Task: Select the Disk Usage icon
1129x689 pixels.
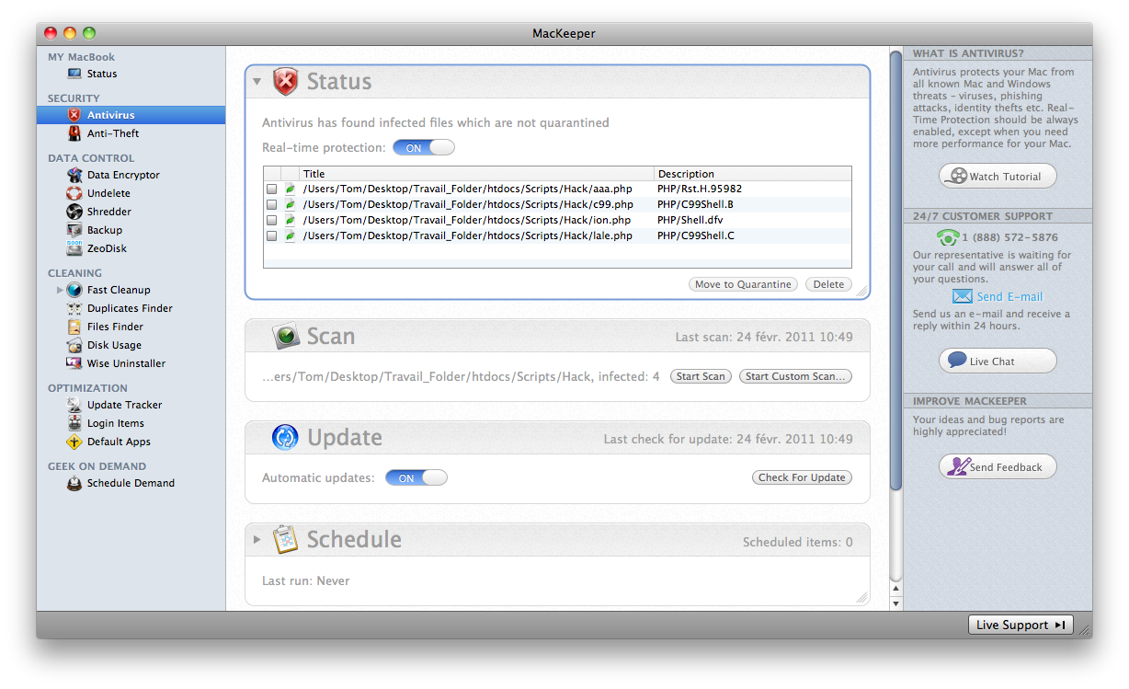Action: coord(74,345)
